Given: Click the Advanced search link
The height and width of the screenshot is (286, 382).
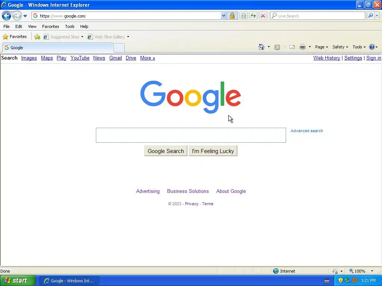Looking at the screenshot, I should (x=307, y=131).
